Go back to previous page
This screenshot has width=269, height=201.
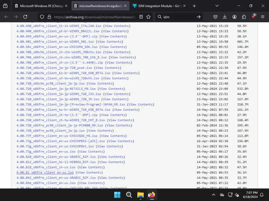[x=6, y=17]
